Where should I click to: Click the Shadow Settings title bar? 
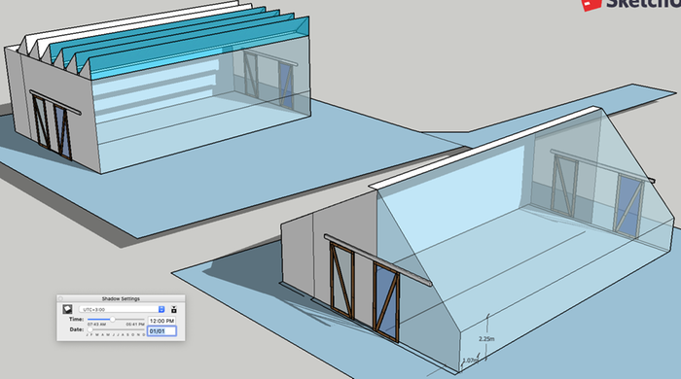(121, 298)
